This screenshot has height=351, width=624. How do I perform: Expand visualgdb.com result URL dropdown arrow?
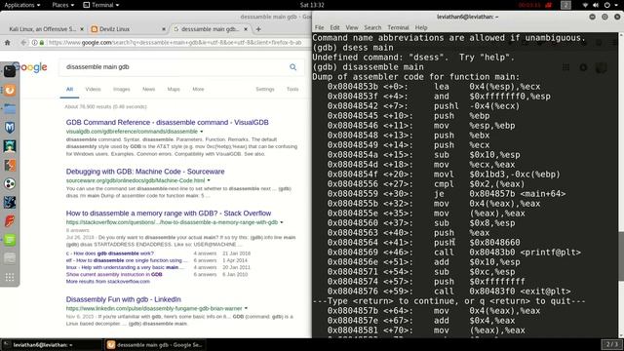(x=202, y=132)
